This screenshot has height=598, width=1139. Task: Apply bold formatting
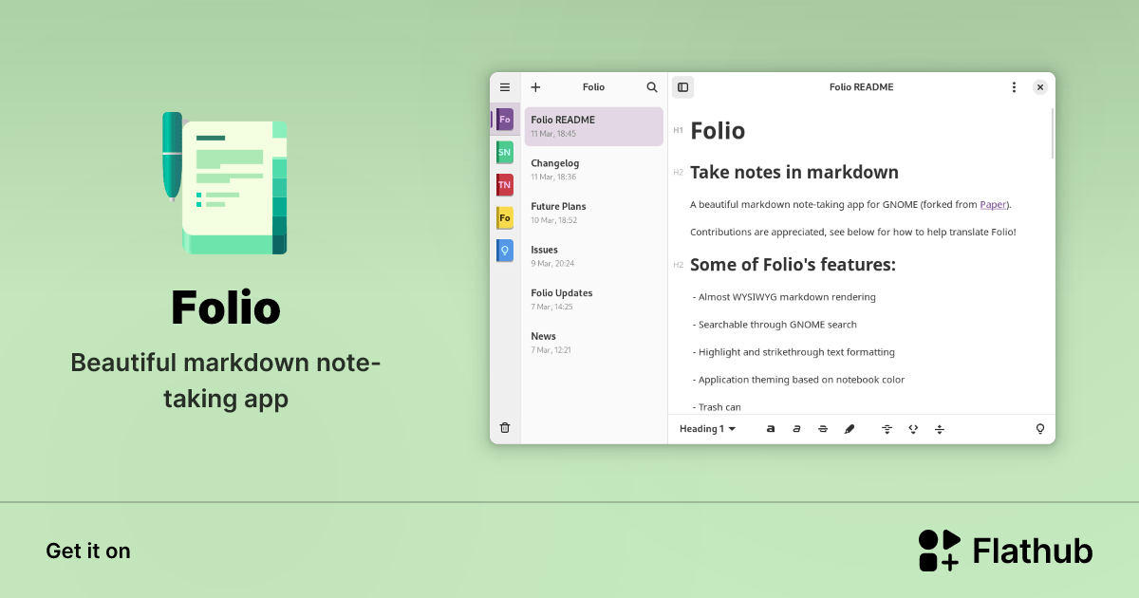(771, 429)
